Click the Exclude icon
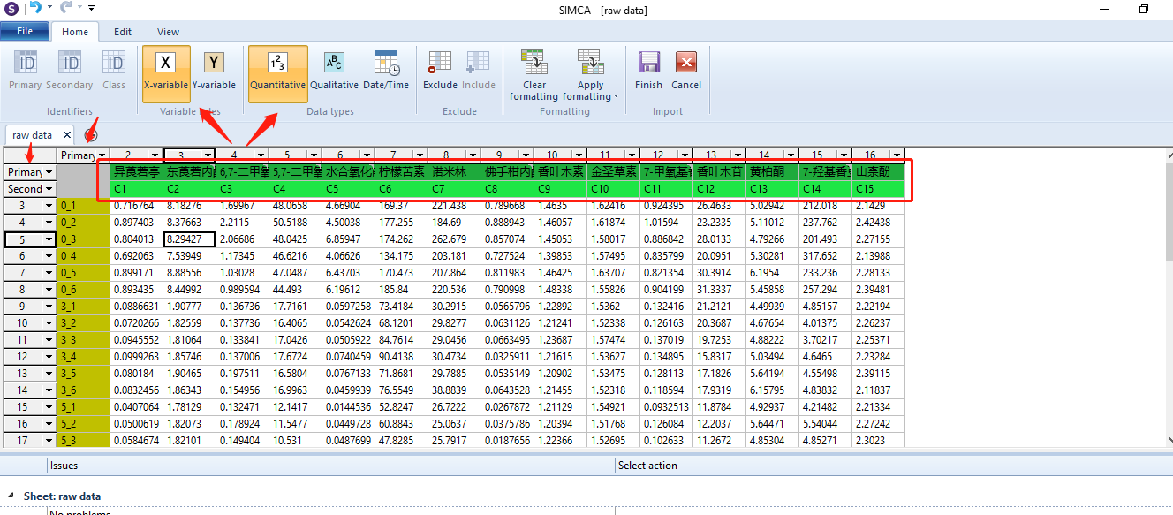Viewport: 1173px width, 515px height. 440,70
